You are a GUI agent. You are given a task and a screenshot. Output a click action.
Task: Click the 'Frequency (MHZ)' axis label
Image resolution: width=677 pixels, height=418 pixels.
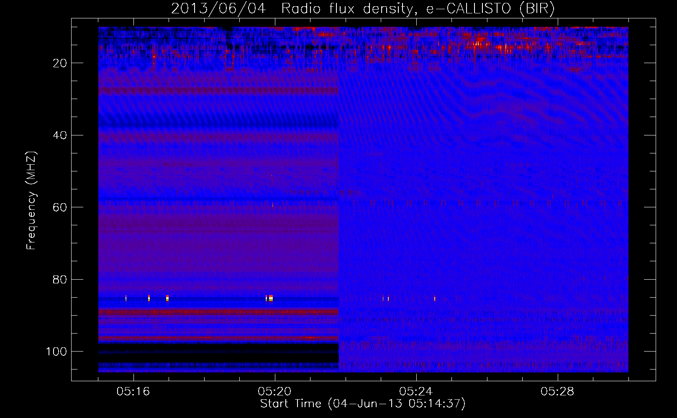pos(31,200)
